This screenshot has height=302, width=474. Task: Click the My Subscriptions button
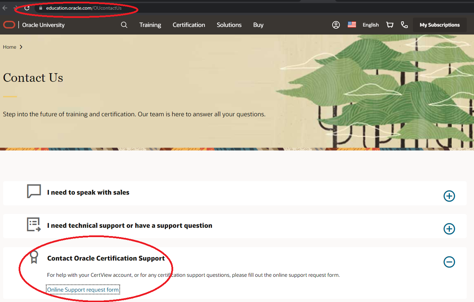(x=440, y=25)
